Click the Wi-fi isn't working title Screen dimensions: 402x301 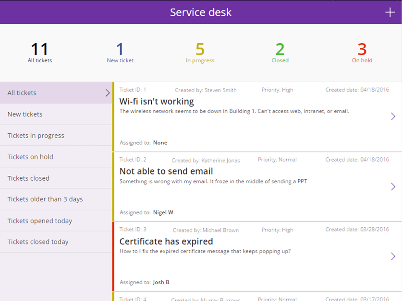[157, 101]
